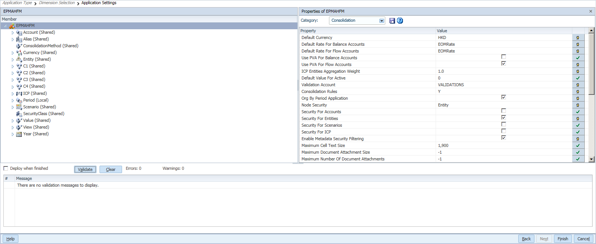
Task: Click the Back button
Action: point(527,239)
